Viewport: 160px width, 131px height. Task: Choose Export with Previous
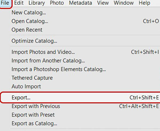(36, 106)
